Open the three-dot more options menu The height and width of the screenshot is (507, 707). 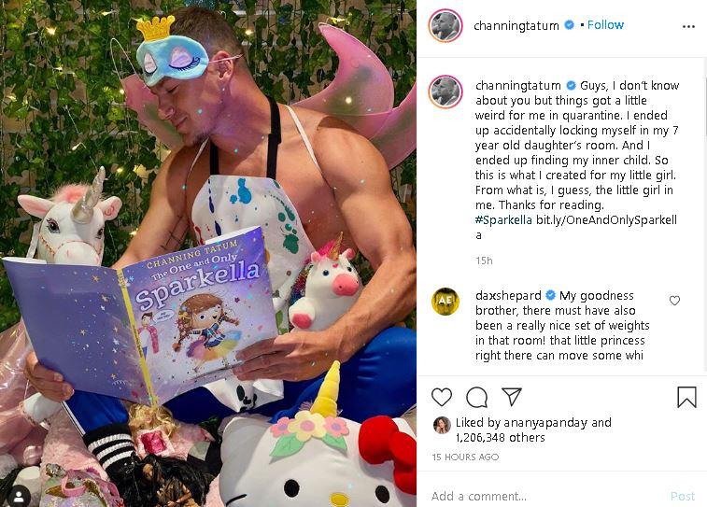point(688,26)
